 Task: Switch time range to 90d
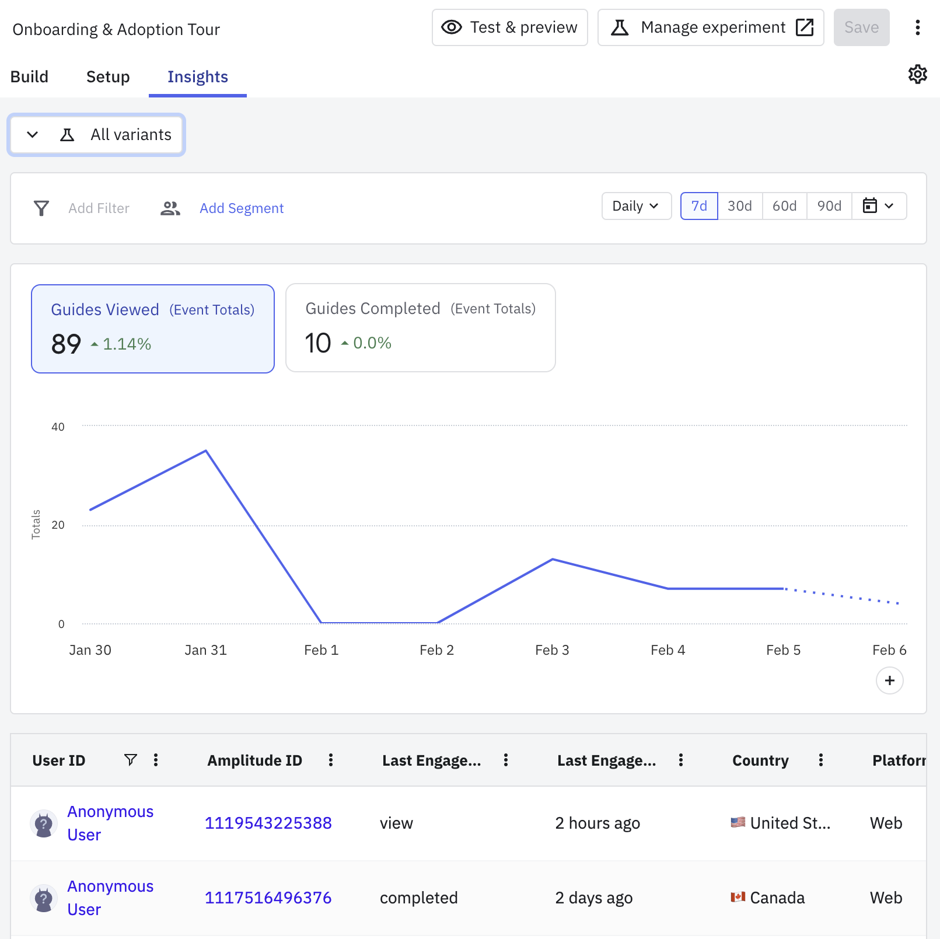tap(829, 206)
